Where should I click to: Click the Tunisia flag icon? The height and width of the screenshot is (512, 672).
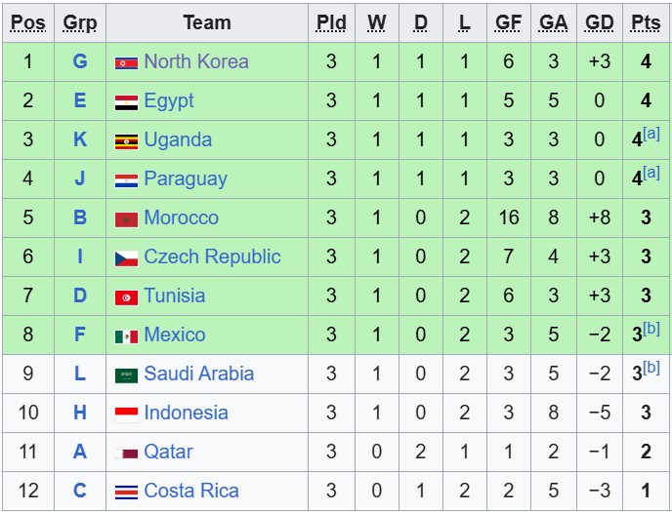tap(126, 296)
